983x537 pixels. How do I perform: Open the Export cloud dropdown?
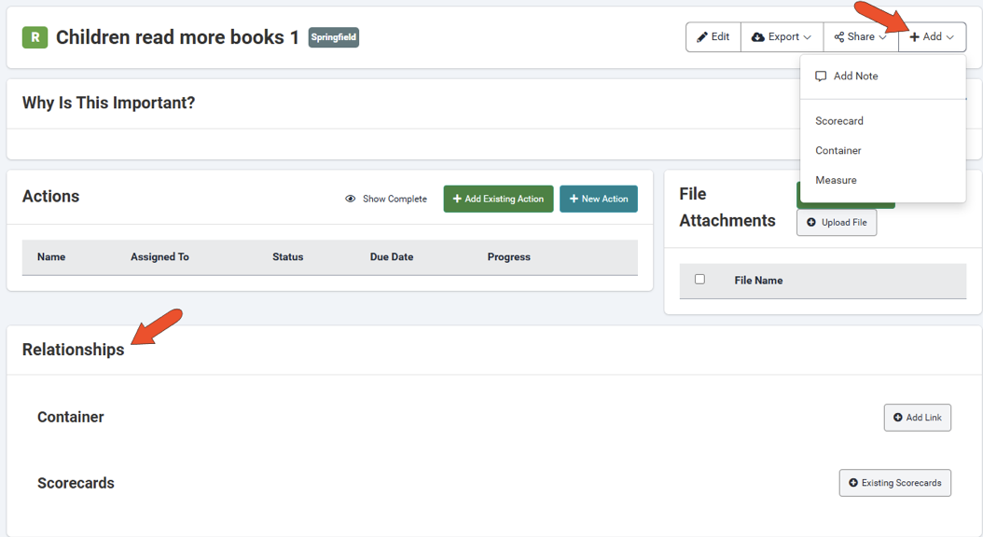[782, 37]
